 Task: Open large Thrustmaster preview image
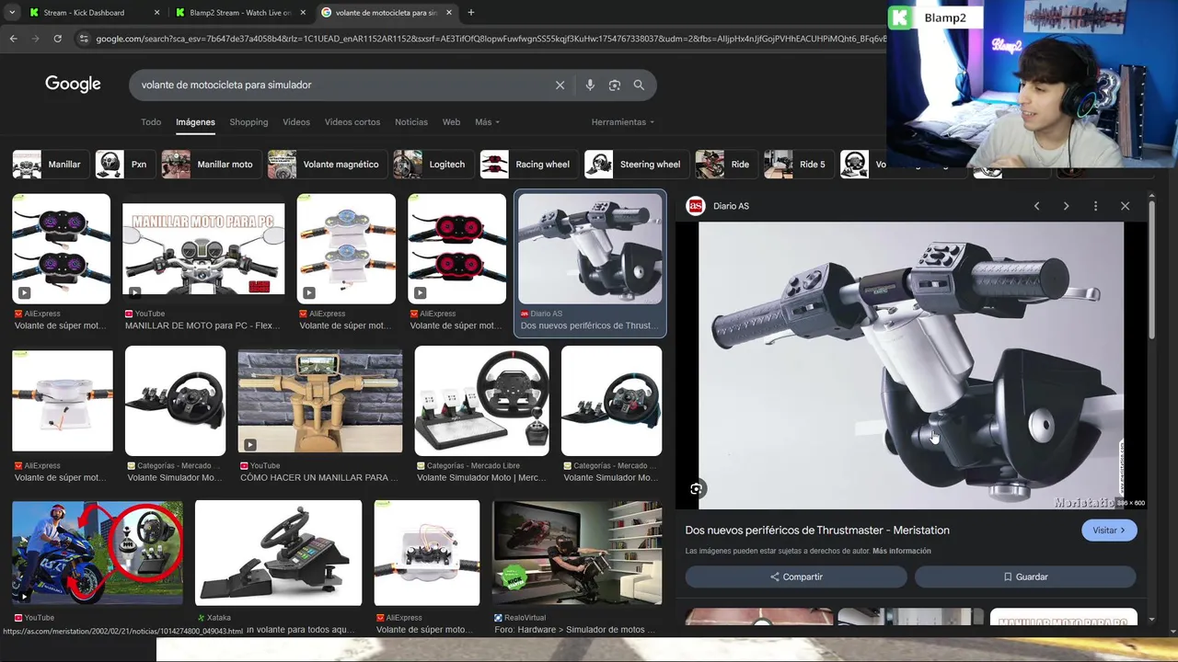click(x=911, y=365)
